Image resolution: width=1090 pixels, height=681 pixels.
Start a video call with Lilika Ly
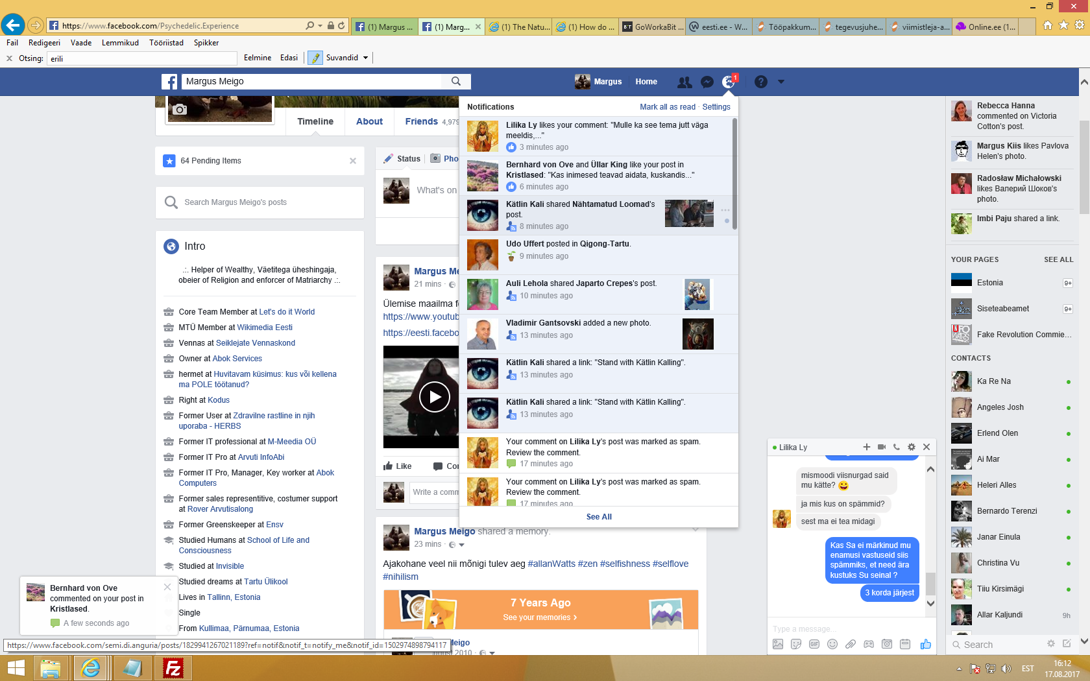[882, 447]
